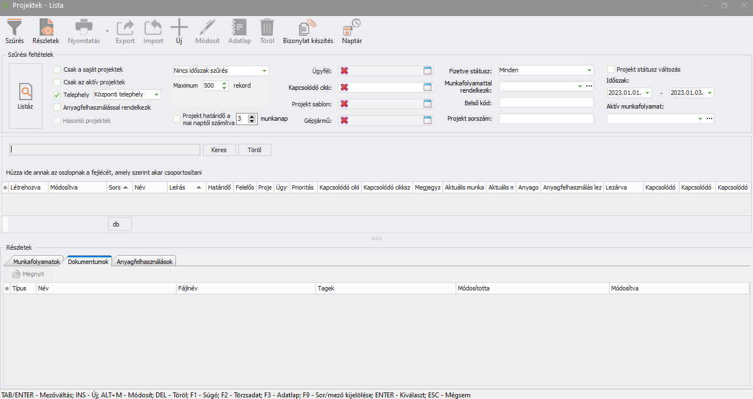Click the Töröl trash icon
The width and height of the screenshot is (753, 399).
coord(267,31)
